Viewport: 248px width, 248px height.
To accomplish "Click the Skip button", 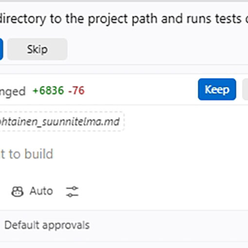I will pos(37,49).
